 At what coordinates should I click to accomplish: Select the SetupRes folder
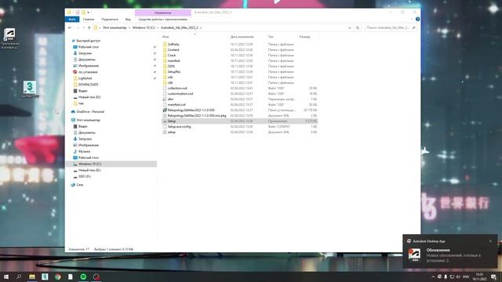[x=174, y=71]
